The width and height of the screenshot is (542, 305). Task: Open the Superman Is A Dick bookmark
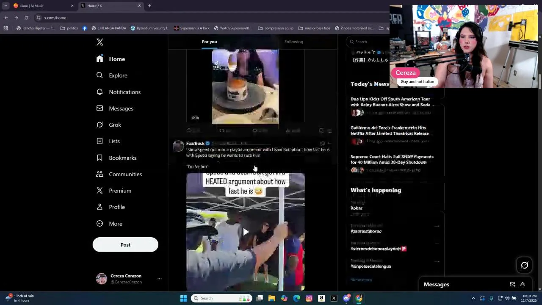coord(191,28)
